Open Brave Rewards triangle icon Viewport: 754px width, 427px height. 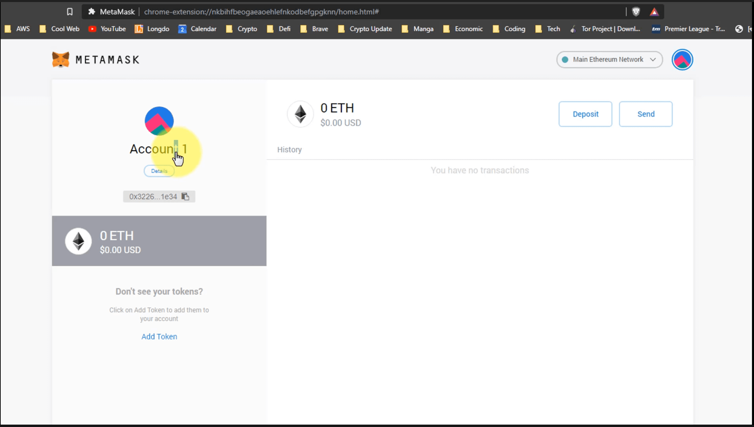654,12
